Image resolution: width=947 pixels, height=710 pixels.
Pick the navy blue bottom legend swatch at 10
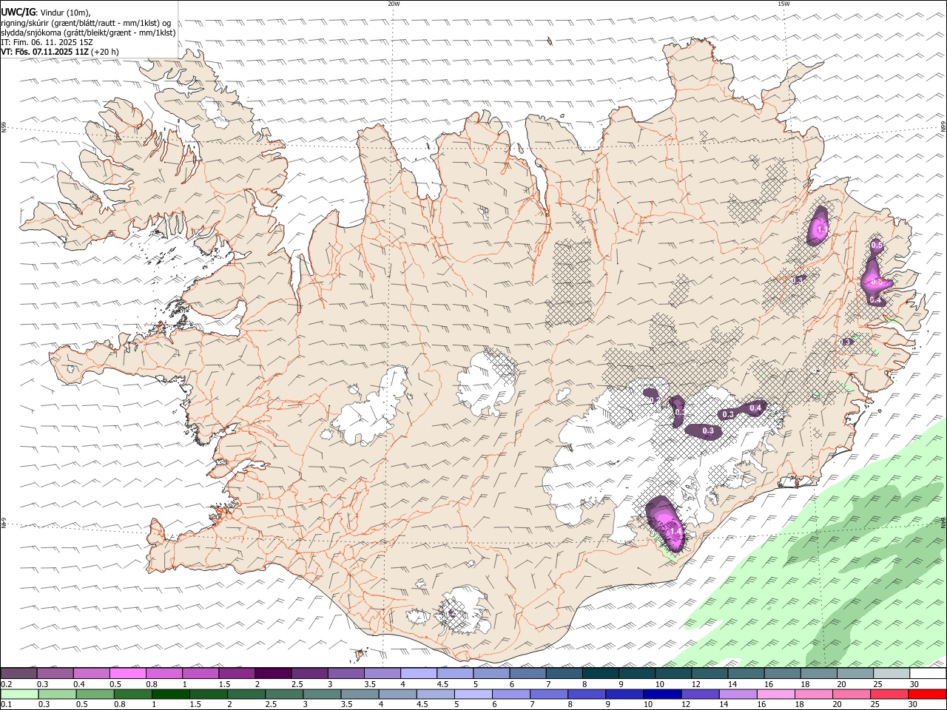661,694
